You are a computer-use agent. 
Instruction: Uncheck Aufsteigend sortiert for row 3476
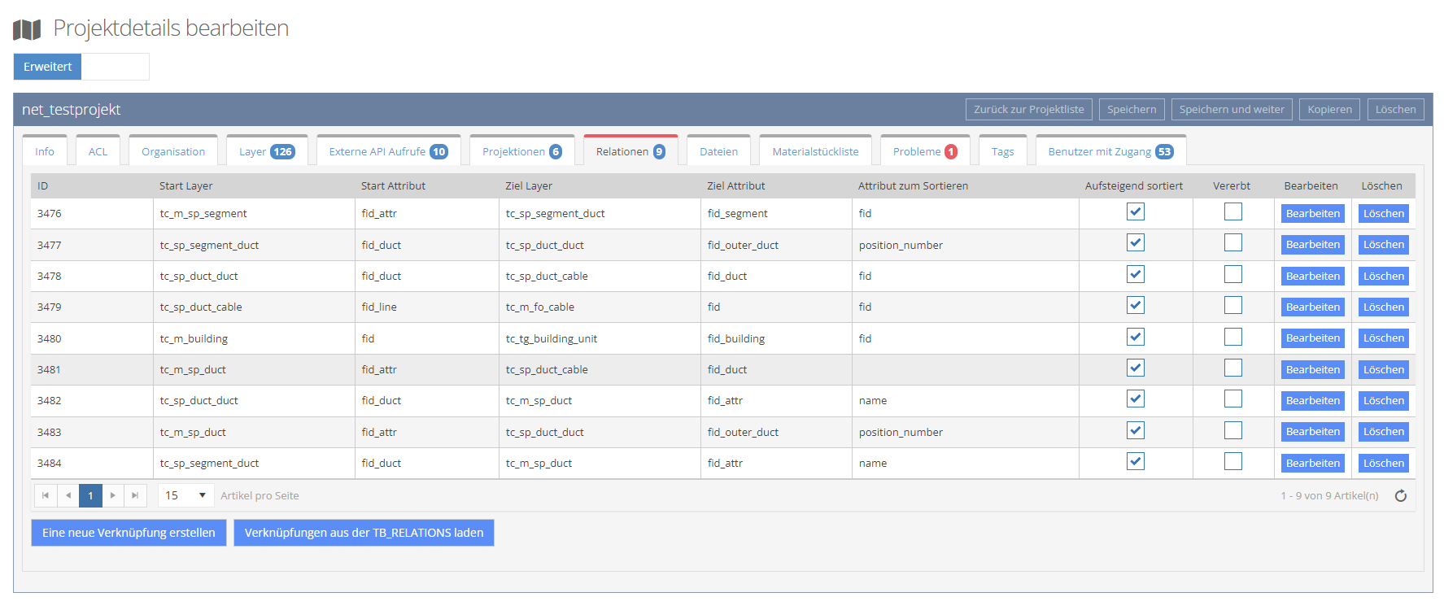coord(1135,212)
